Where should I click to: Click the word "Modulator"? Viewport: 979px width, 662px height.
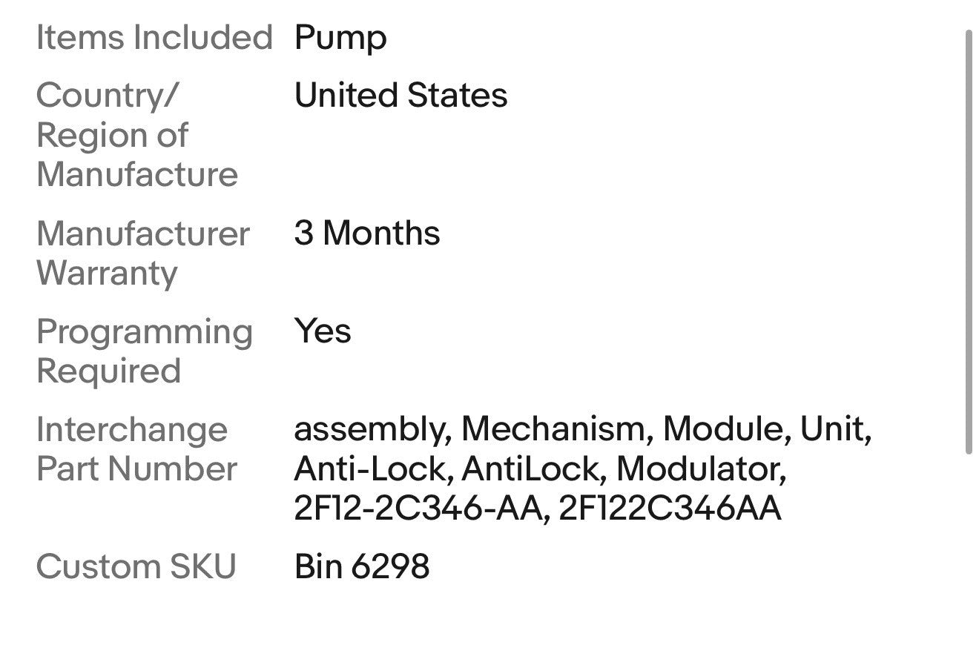click(700, 469)
